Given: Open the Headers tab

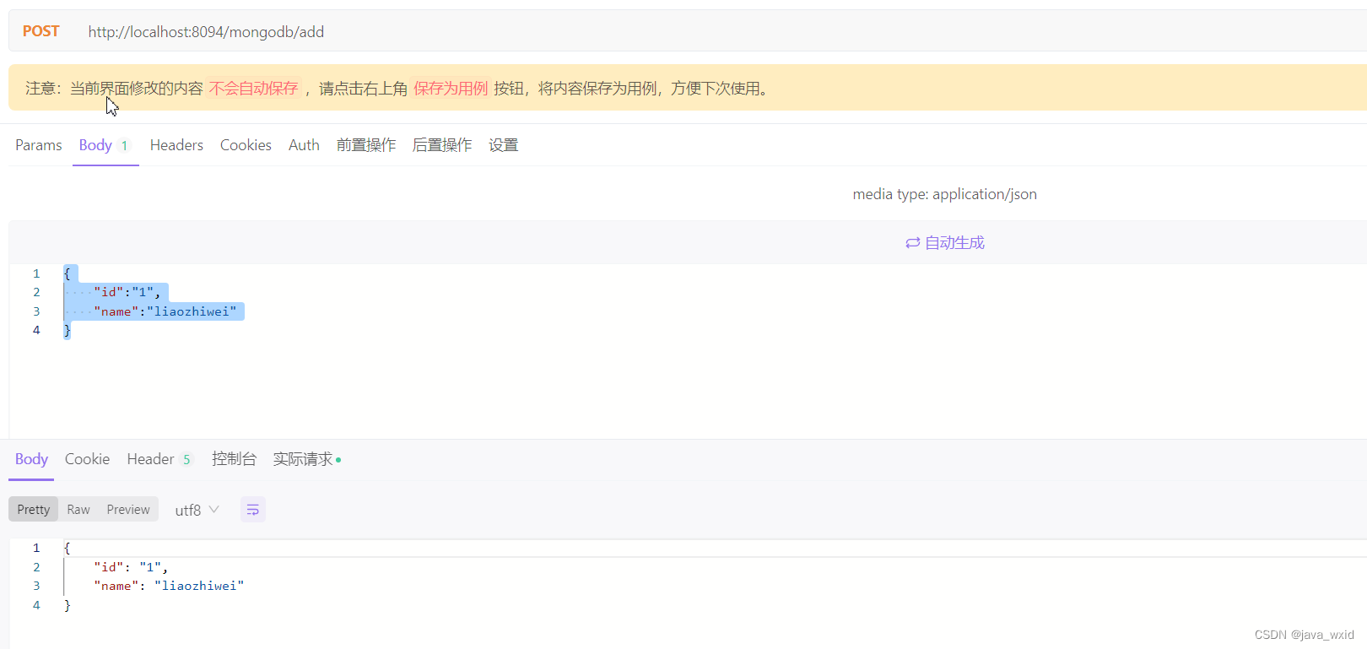Looking at the screenshot, I should pyautogui.click(x=176, y=145).
